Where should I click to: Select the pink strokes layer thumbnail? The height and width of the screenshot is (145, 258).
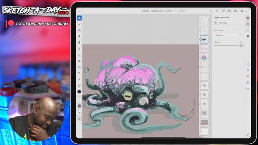(x=204, y=49)
